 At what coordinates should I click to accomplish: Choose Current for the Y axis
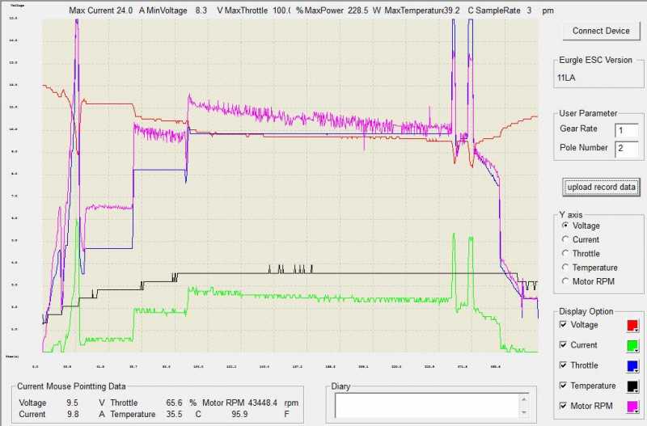[565, 240]
